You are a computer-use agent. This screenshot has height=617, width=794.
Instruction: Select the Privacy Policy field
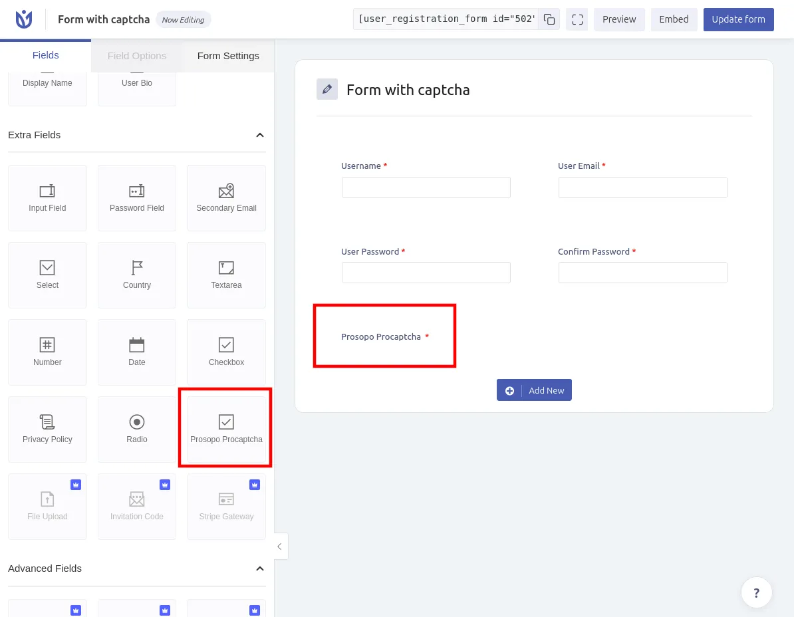pyautogui.click(x=47, y=429)
